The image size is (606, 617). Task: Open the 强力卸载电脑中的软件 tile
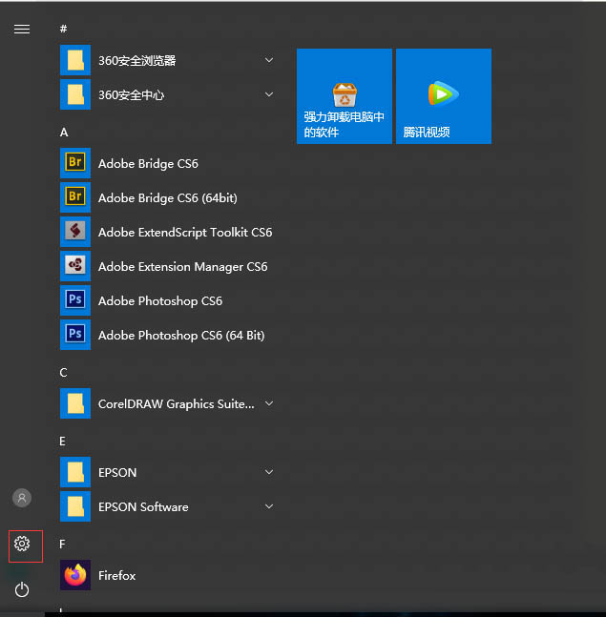344,96
